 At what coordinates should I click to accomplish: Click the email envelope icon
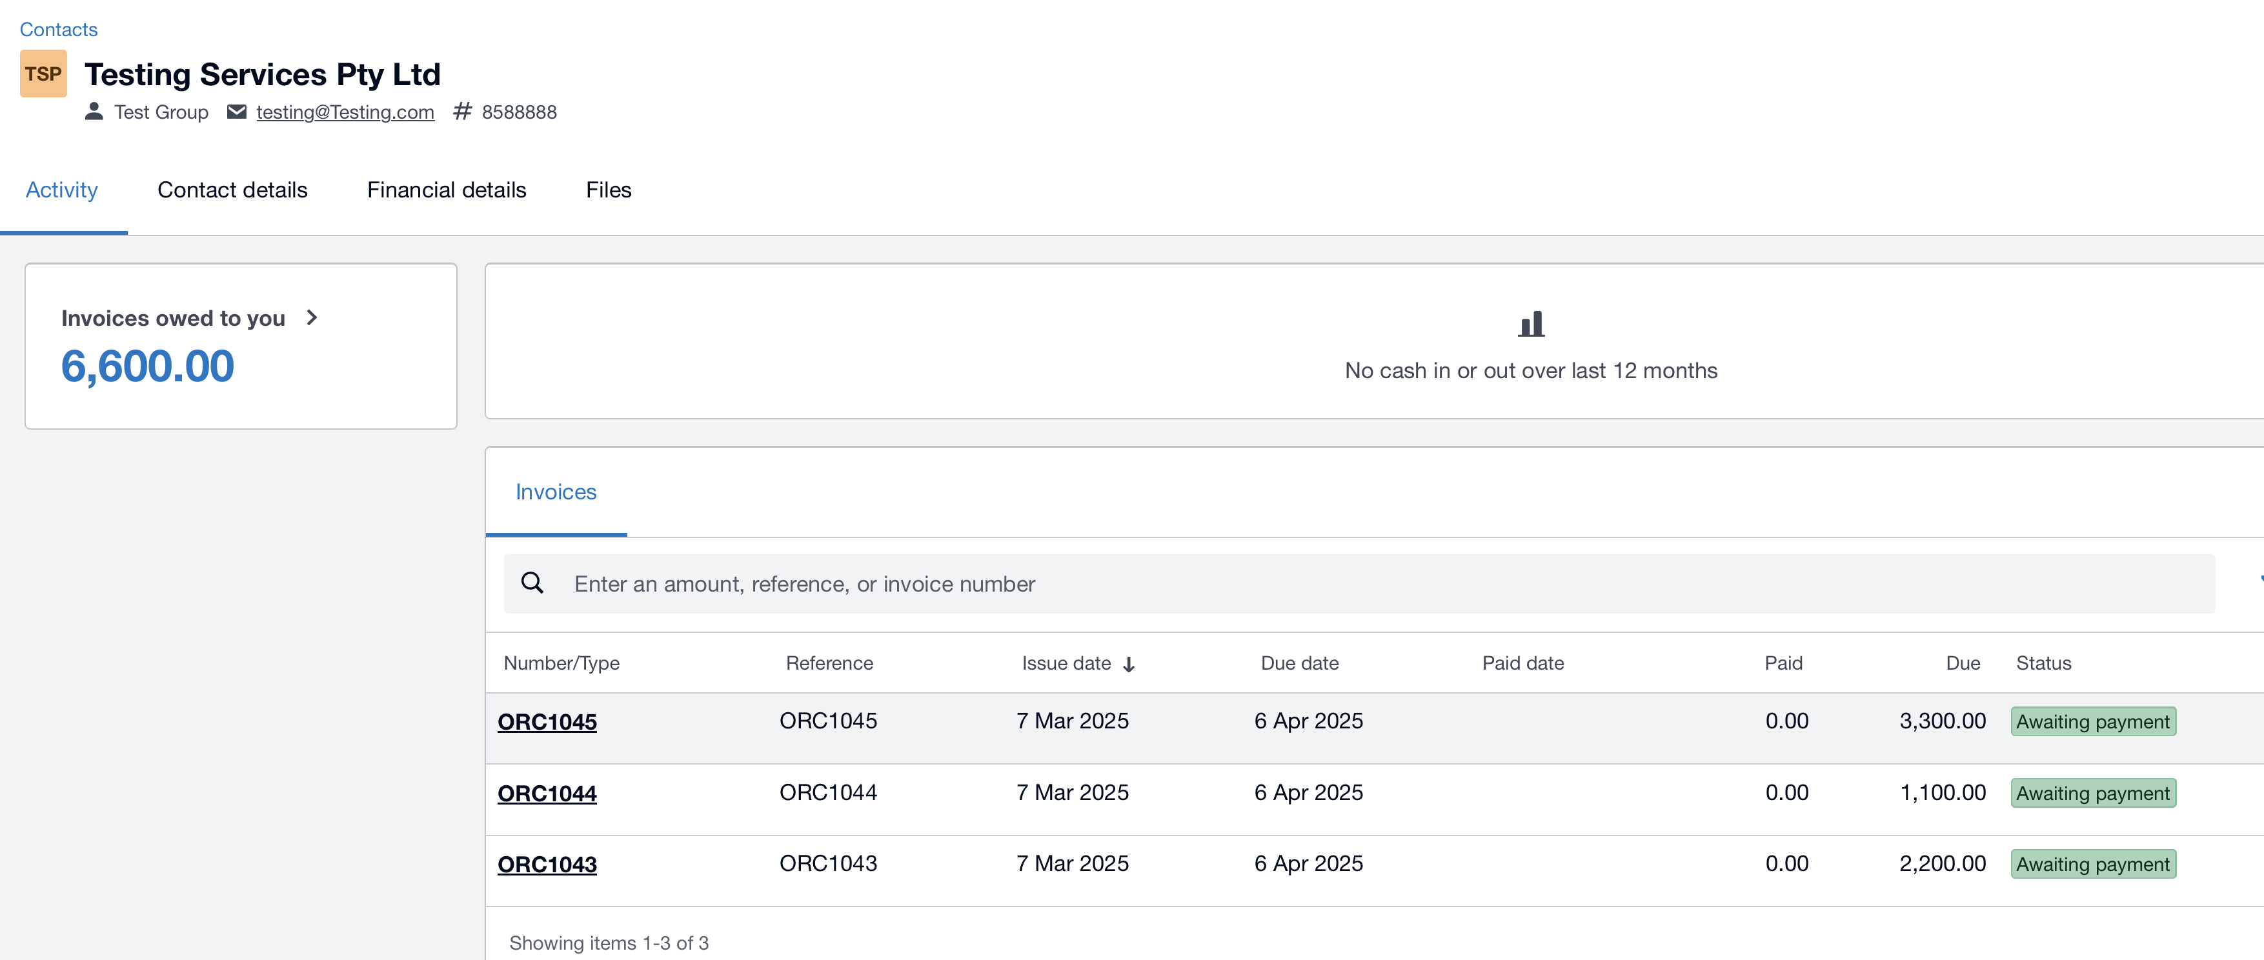(x=236, y=112)
